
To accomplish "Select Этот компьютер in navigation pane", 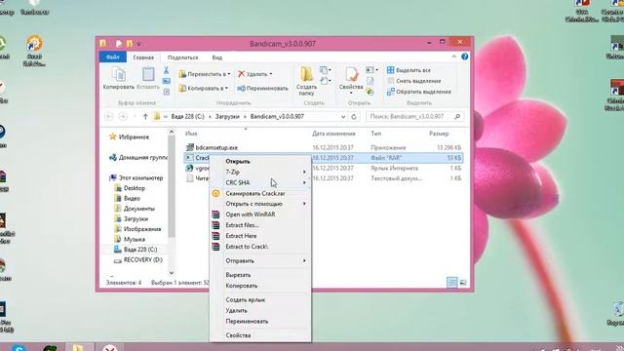I will (x=140, y=177).
